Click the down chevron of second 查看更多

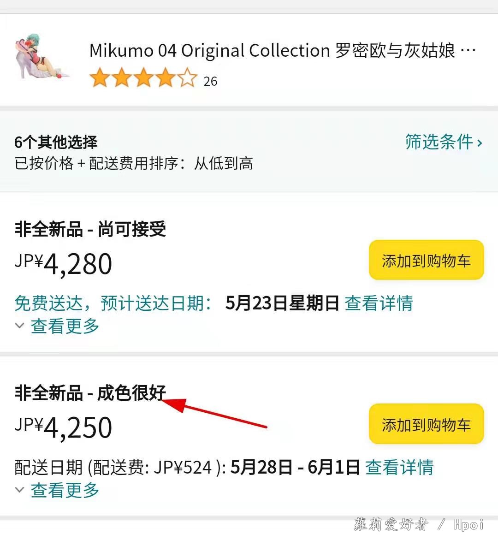[x=20, y=489]
